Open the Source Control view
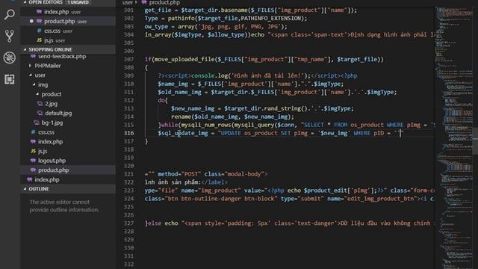The height and width of the screenshot is (269, 478). click(10, 36)
